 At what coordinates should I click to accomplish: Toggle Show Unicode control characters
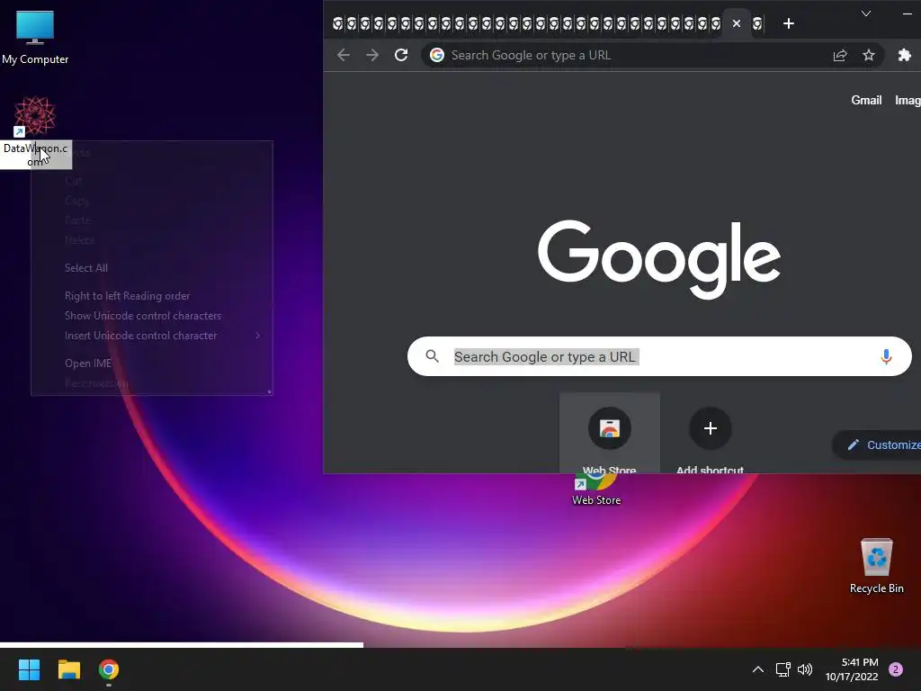143,316
